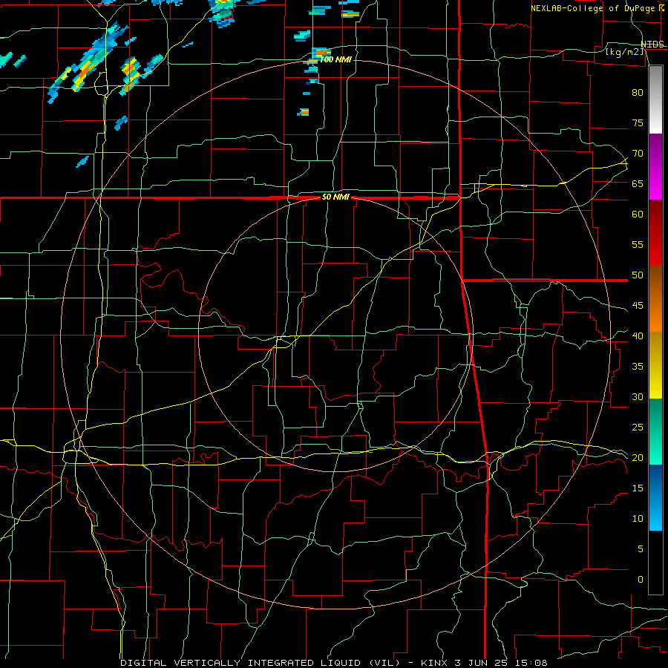Click the scale value 80 label
Image resolution: width=668 pixels, height=668 pixels.
tap(638, 93)
